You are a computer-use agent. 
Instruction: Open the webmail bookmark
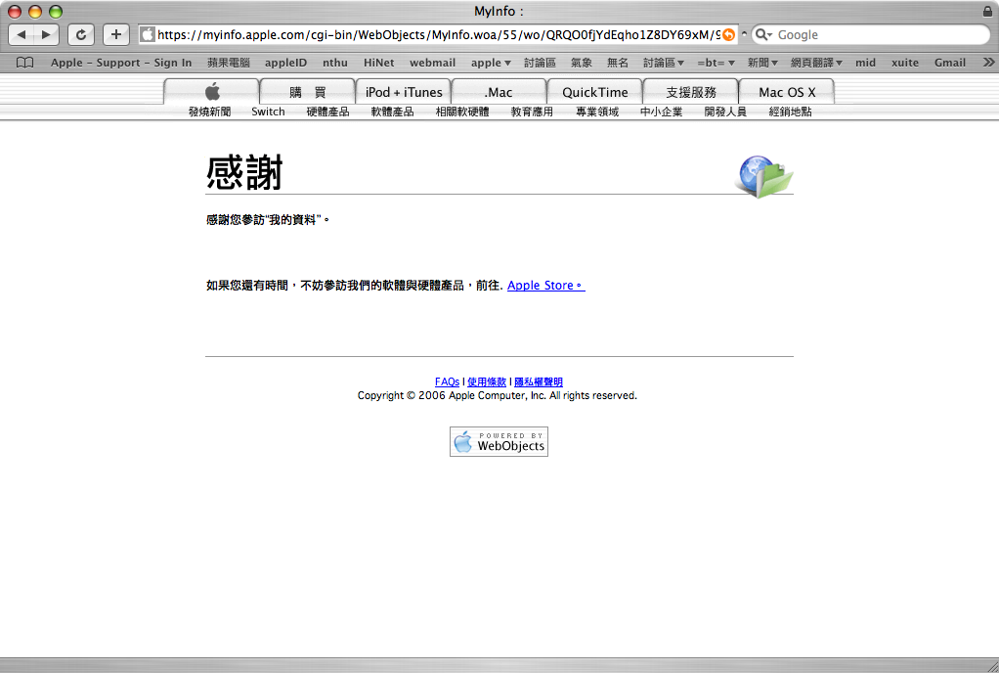(433, 63)
